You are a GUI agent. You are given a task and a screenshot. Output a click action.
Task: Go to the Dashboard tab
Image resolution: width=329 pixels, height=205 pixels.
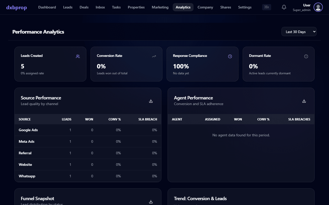click(x=47, y=7)
